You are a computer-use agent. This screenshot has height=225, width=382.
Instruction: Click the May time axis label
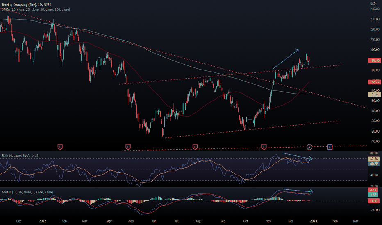[131, 221]
